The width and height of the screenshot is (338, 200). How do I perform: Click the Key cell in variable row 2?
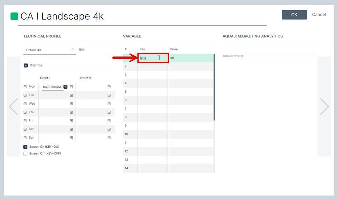tap(153, 66)
